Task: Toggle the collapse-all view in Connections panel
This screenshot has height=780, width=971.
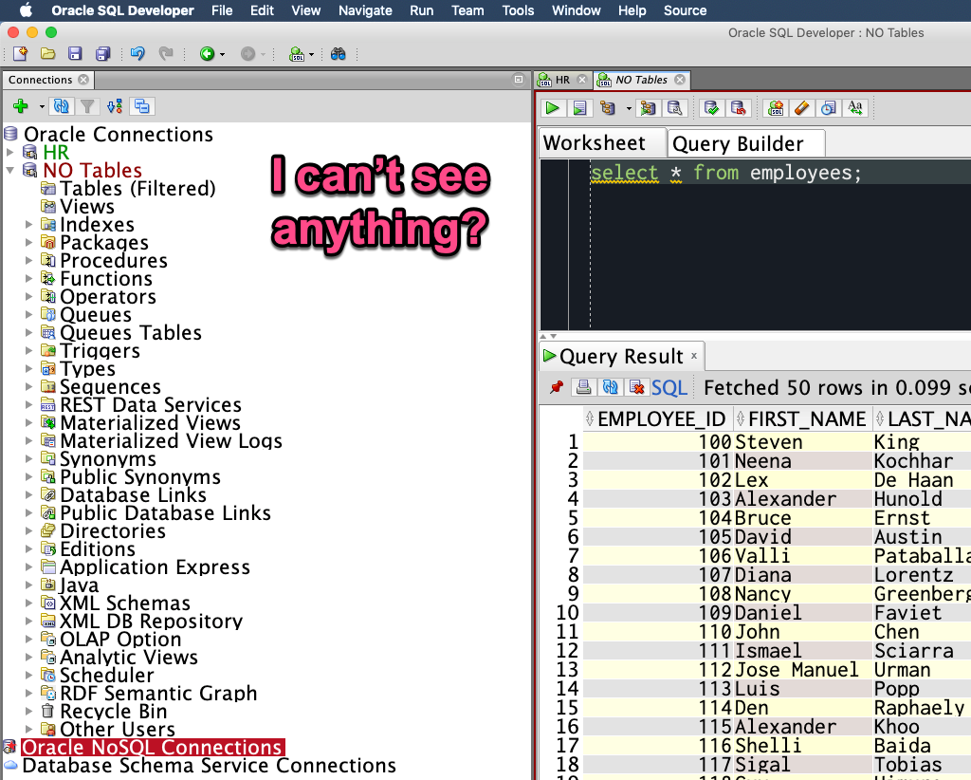Action: tap(142, 105)
